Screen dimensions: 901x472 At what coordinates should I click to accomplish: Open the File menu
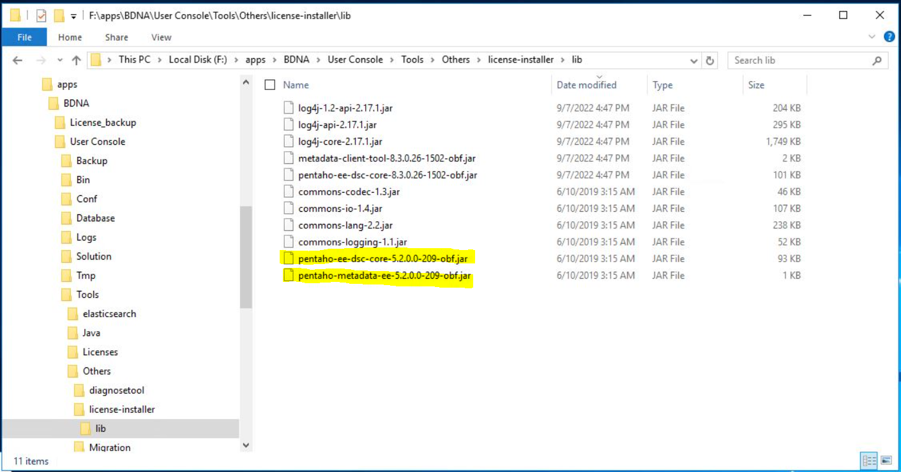tap(24, 37)
